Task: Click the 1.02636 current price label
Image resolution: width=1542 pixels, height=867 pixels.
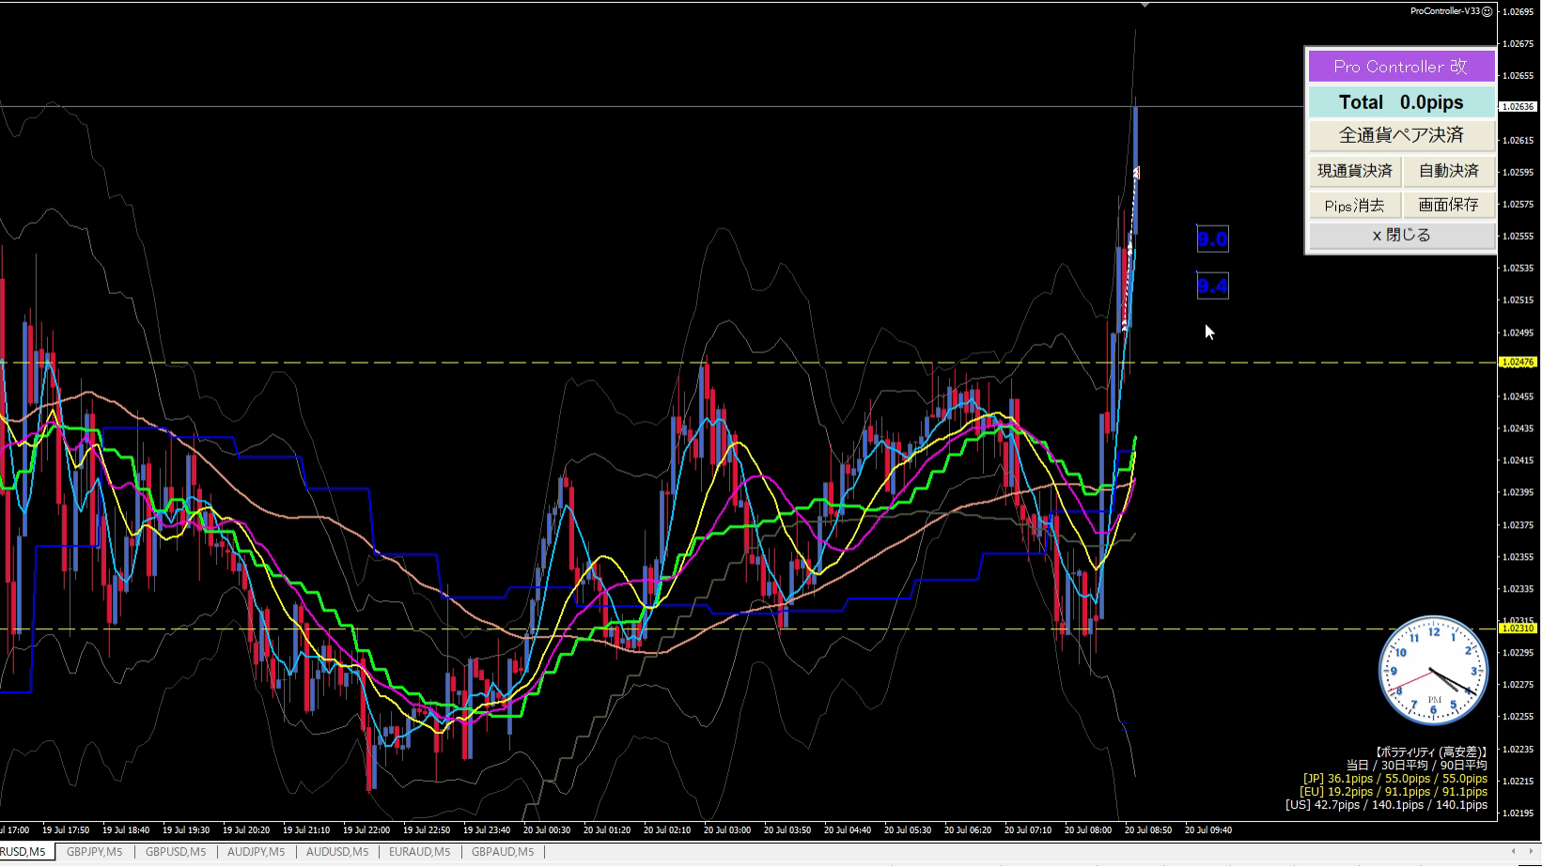Action: (1518, 107)
